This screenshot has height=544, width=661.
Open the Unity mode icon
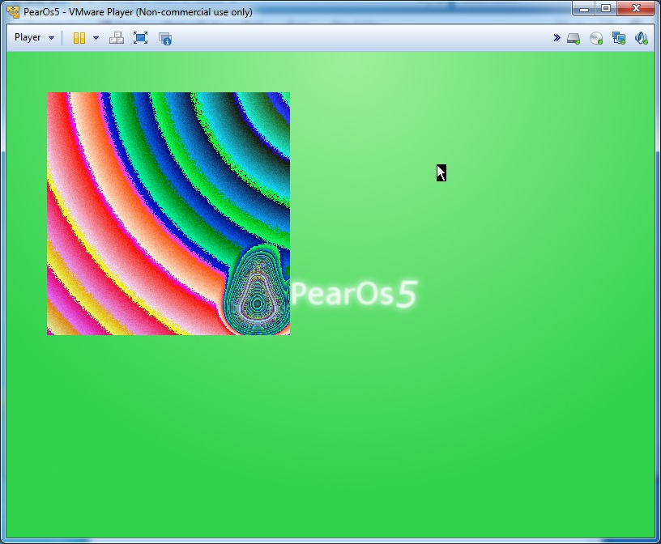(x=164, y=38)
